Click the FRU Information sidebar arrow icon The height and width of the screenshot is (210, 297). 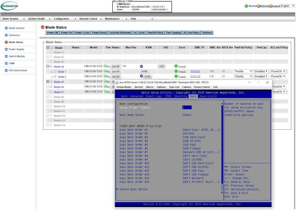click(6, 70)
